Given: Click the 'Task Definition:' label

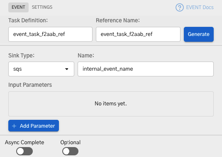Looking at the screenshot, I should [28, 20].
